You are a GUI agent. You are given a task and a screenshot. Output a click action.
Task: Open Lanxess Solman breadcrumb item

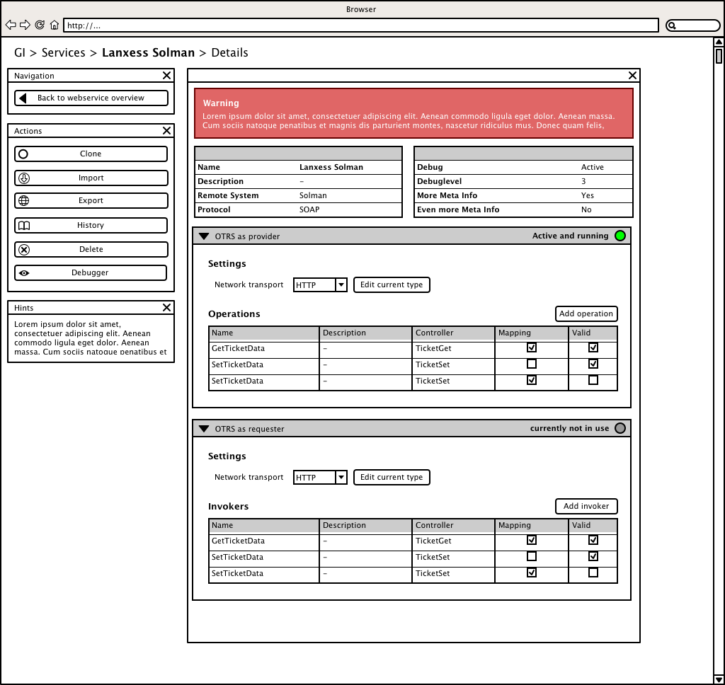click(x=148, y=53)
